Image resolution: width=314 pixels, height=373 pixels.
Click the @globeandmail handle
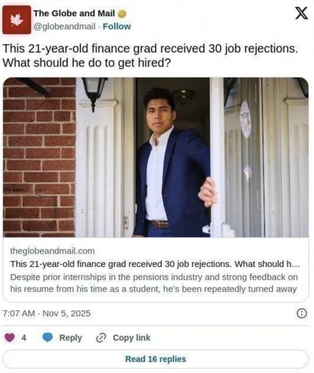click(x=64, y=26)
